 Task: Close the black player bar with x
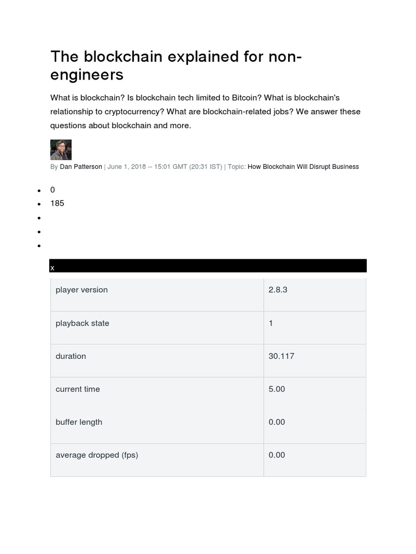(x=53, y=268)
